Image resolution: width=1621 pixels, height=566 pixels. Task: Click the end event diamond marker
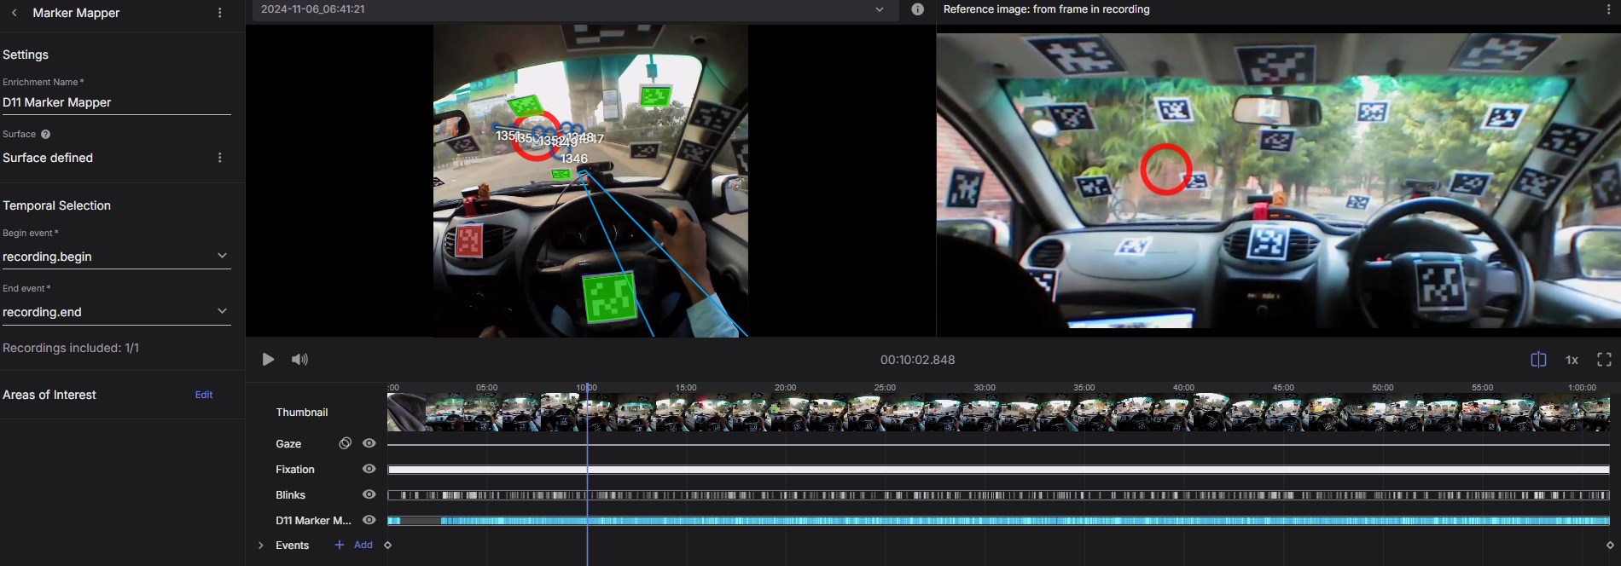(1610, 546)
